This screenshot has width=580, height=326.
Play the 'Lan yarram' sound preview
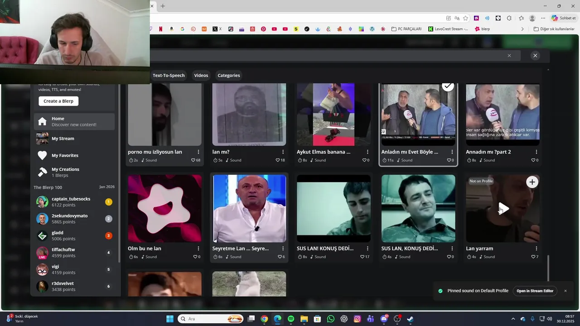click(x=503, y=209)
